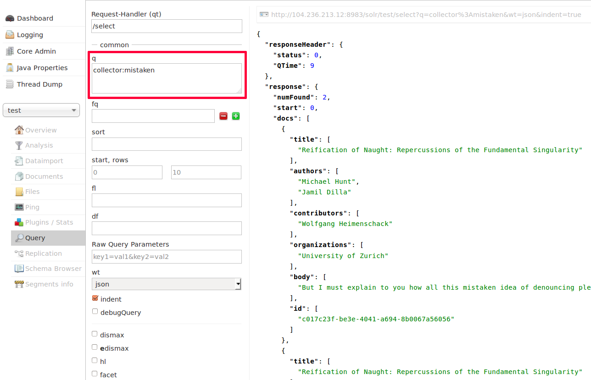The height and width of the screenshot is (380, 591).
Task: Click the "QTime" text in the response header
Action: [288, 66]
